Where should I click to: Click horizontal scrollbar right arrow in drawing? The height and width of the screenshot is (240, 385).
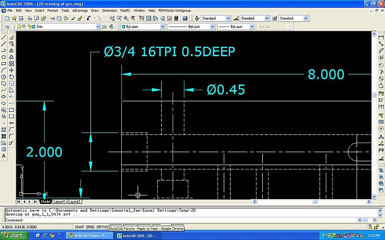click(369, 202)
